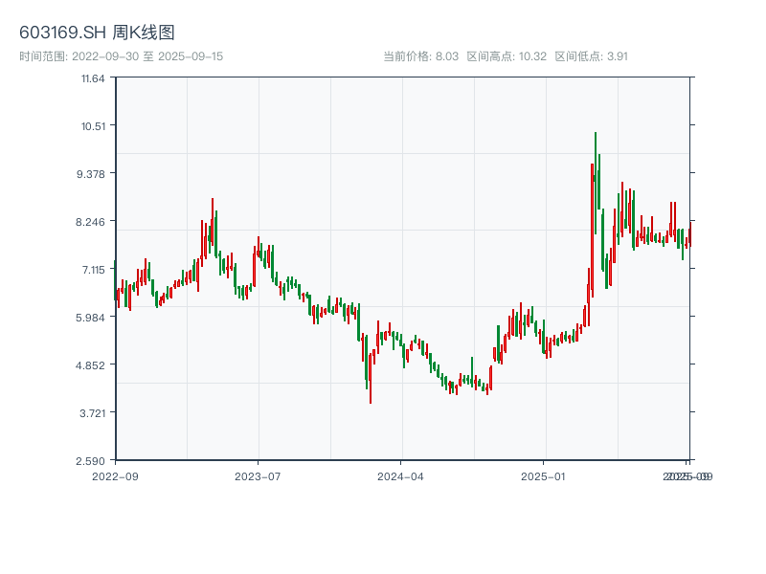The image size is (766, 574).
Task: Click y-axis value 8.246
Action: coord(90,222)
